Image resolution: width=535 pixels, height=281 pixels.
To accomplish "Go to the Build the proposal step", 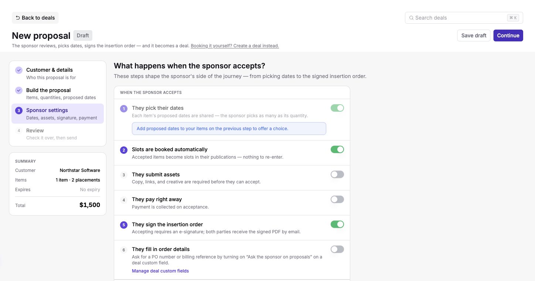I will tap(58, 94).
